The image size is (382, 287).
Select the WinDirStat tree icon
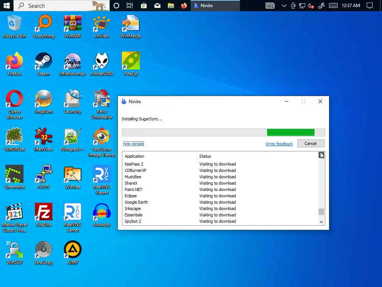tap(15, 140)
